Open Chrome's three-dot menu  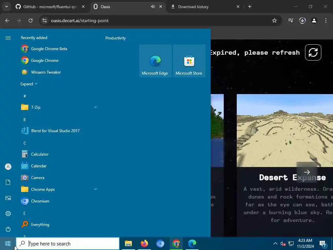click(326, 21)
